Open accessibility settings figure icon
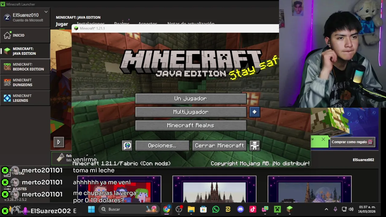The height and width of the screenshot is (217, 386). (255, 146)
